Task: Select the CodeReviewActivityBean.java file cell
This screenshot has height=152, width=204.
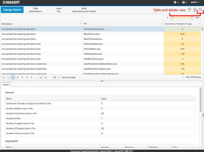Action: (x=123, y=69)
